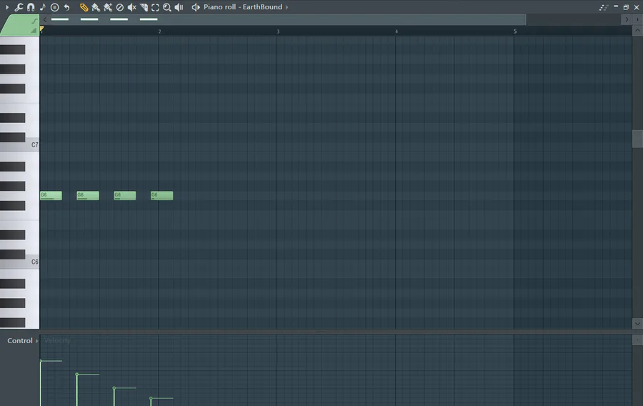Toggle the portamento curve icon
643x406 pixels.
coord(34,21)
